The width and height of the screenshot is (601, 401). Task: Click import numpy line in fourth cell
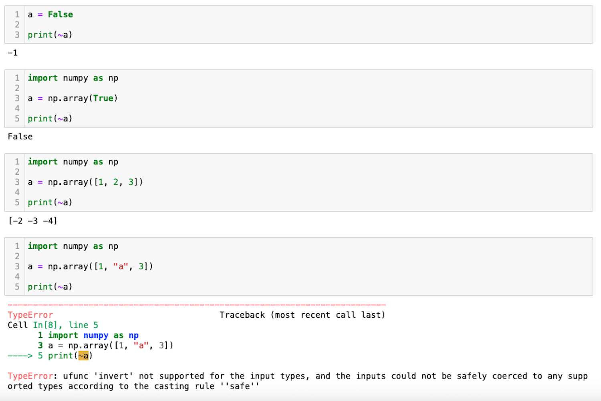point(73,246)
